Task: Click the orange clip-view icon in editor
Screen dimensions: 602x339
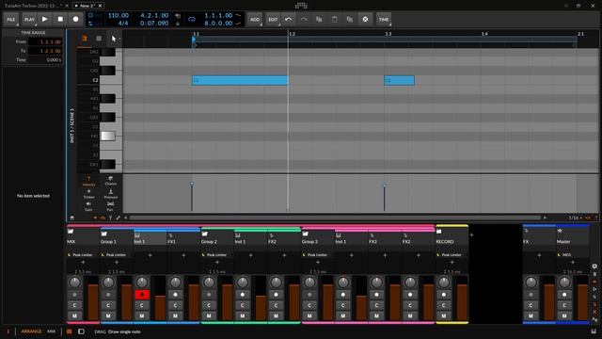Action: (85, 38)
